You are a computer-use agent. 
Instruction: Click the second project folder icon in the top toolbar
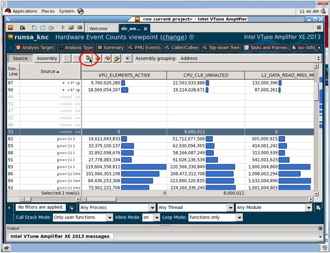click(43, 28)
